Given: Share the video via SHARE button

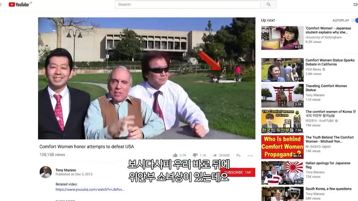Looking at the screenshot, I should click(x=221, y=155).
